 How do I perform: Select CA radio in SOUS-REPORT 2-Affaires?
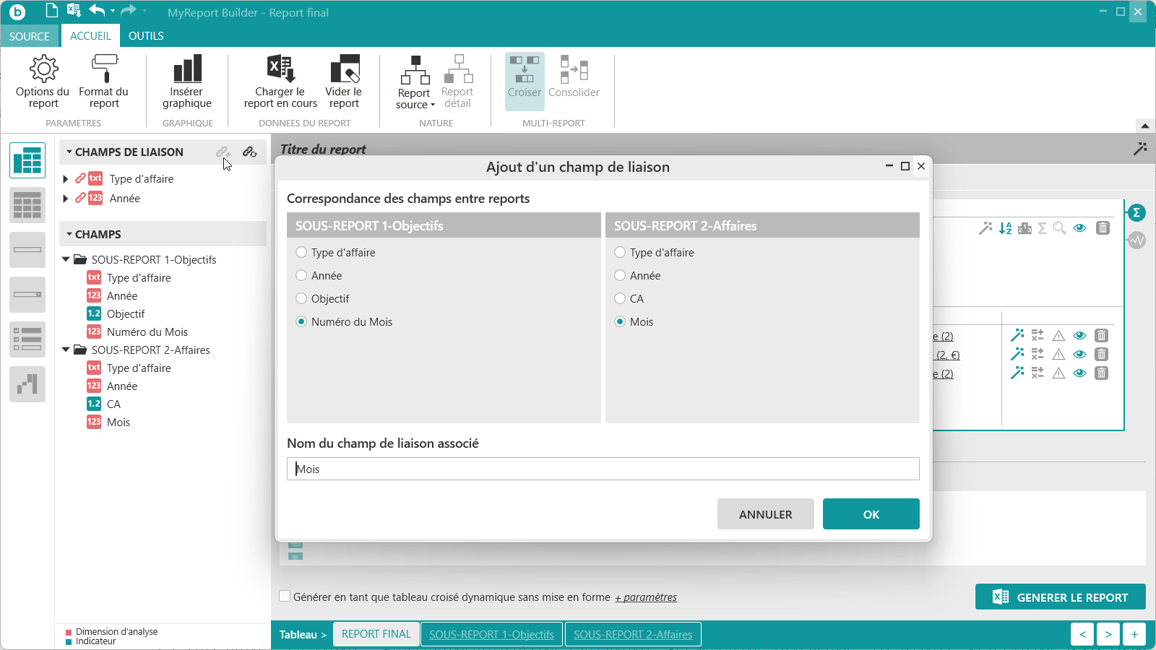click(620, 298)
